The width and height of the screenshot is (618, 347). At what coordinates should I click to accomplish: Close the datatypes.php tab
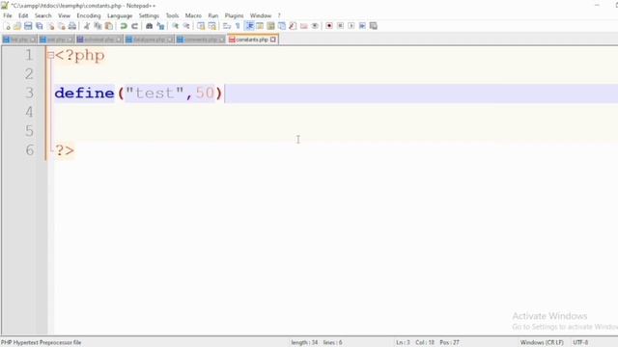[x=170, y=40]
